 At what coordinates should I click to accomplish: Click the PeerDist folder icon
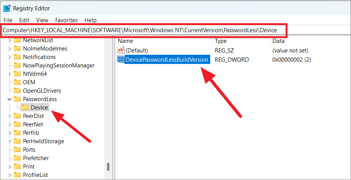tap(17, 116)
